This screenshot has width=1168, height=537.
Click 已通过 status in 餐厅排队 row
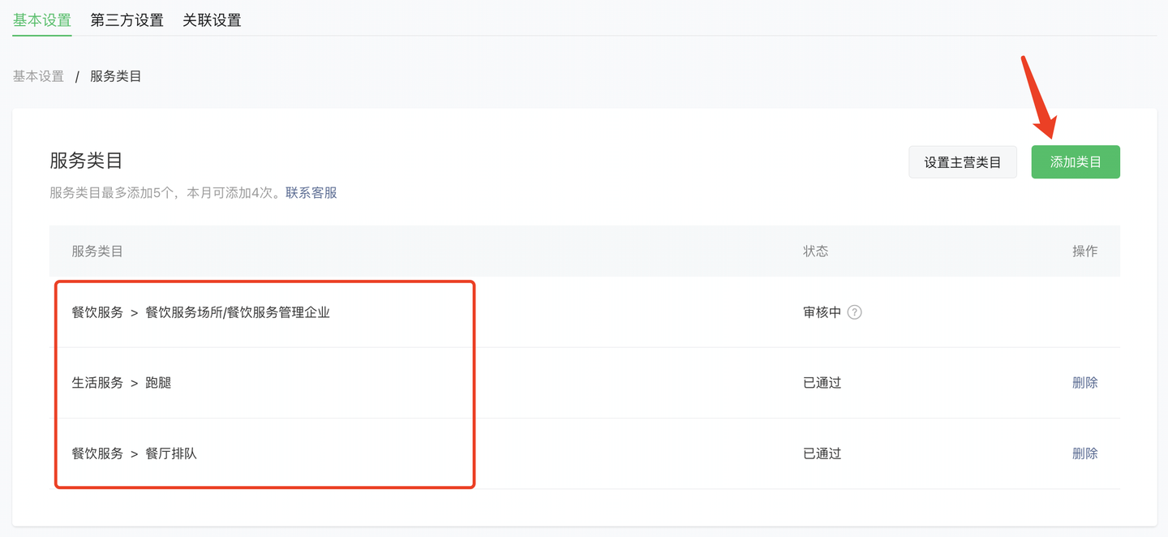click(x=822, y=453)
